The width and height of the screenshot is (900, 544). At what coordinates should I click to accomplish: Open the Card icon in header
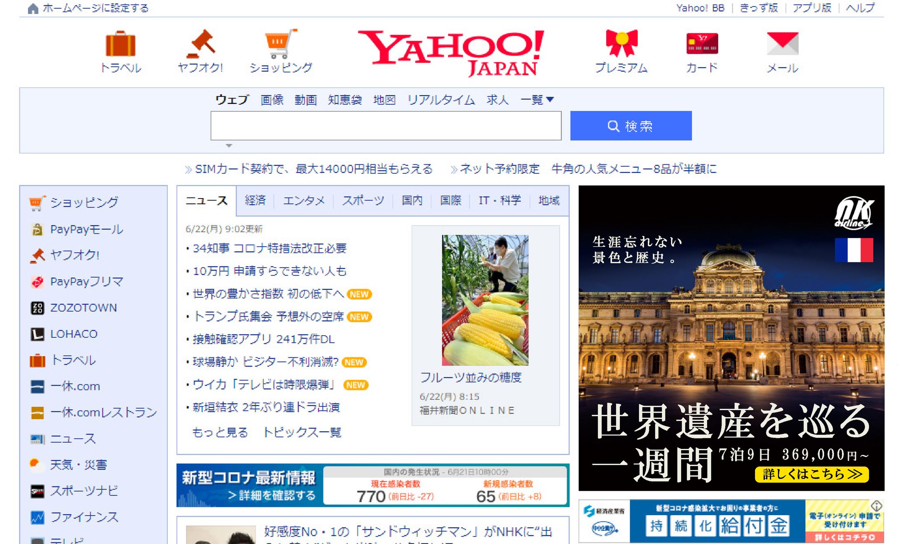pyautogui.click(x=702, y=43)
